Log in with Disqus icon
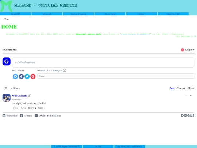Image resolution: width=197 pixels, height=148 pixels. [15, 76]
